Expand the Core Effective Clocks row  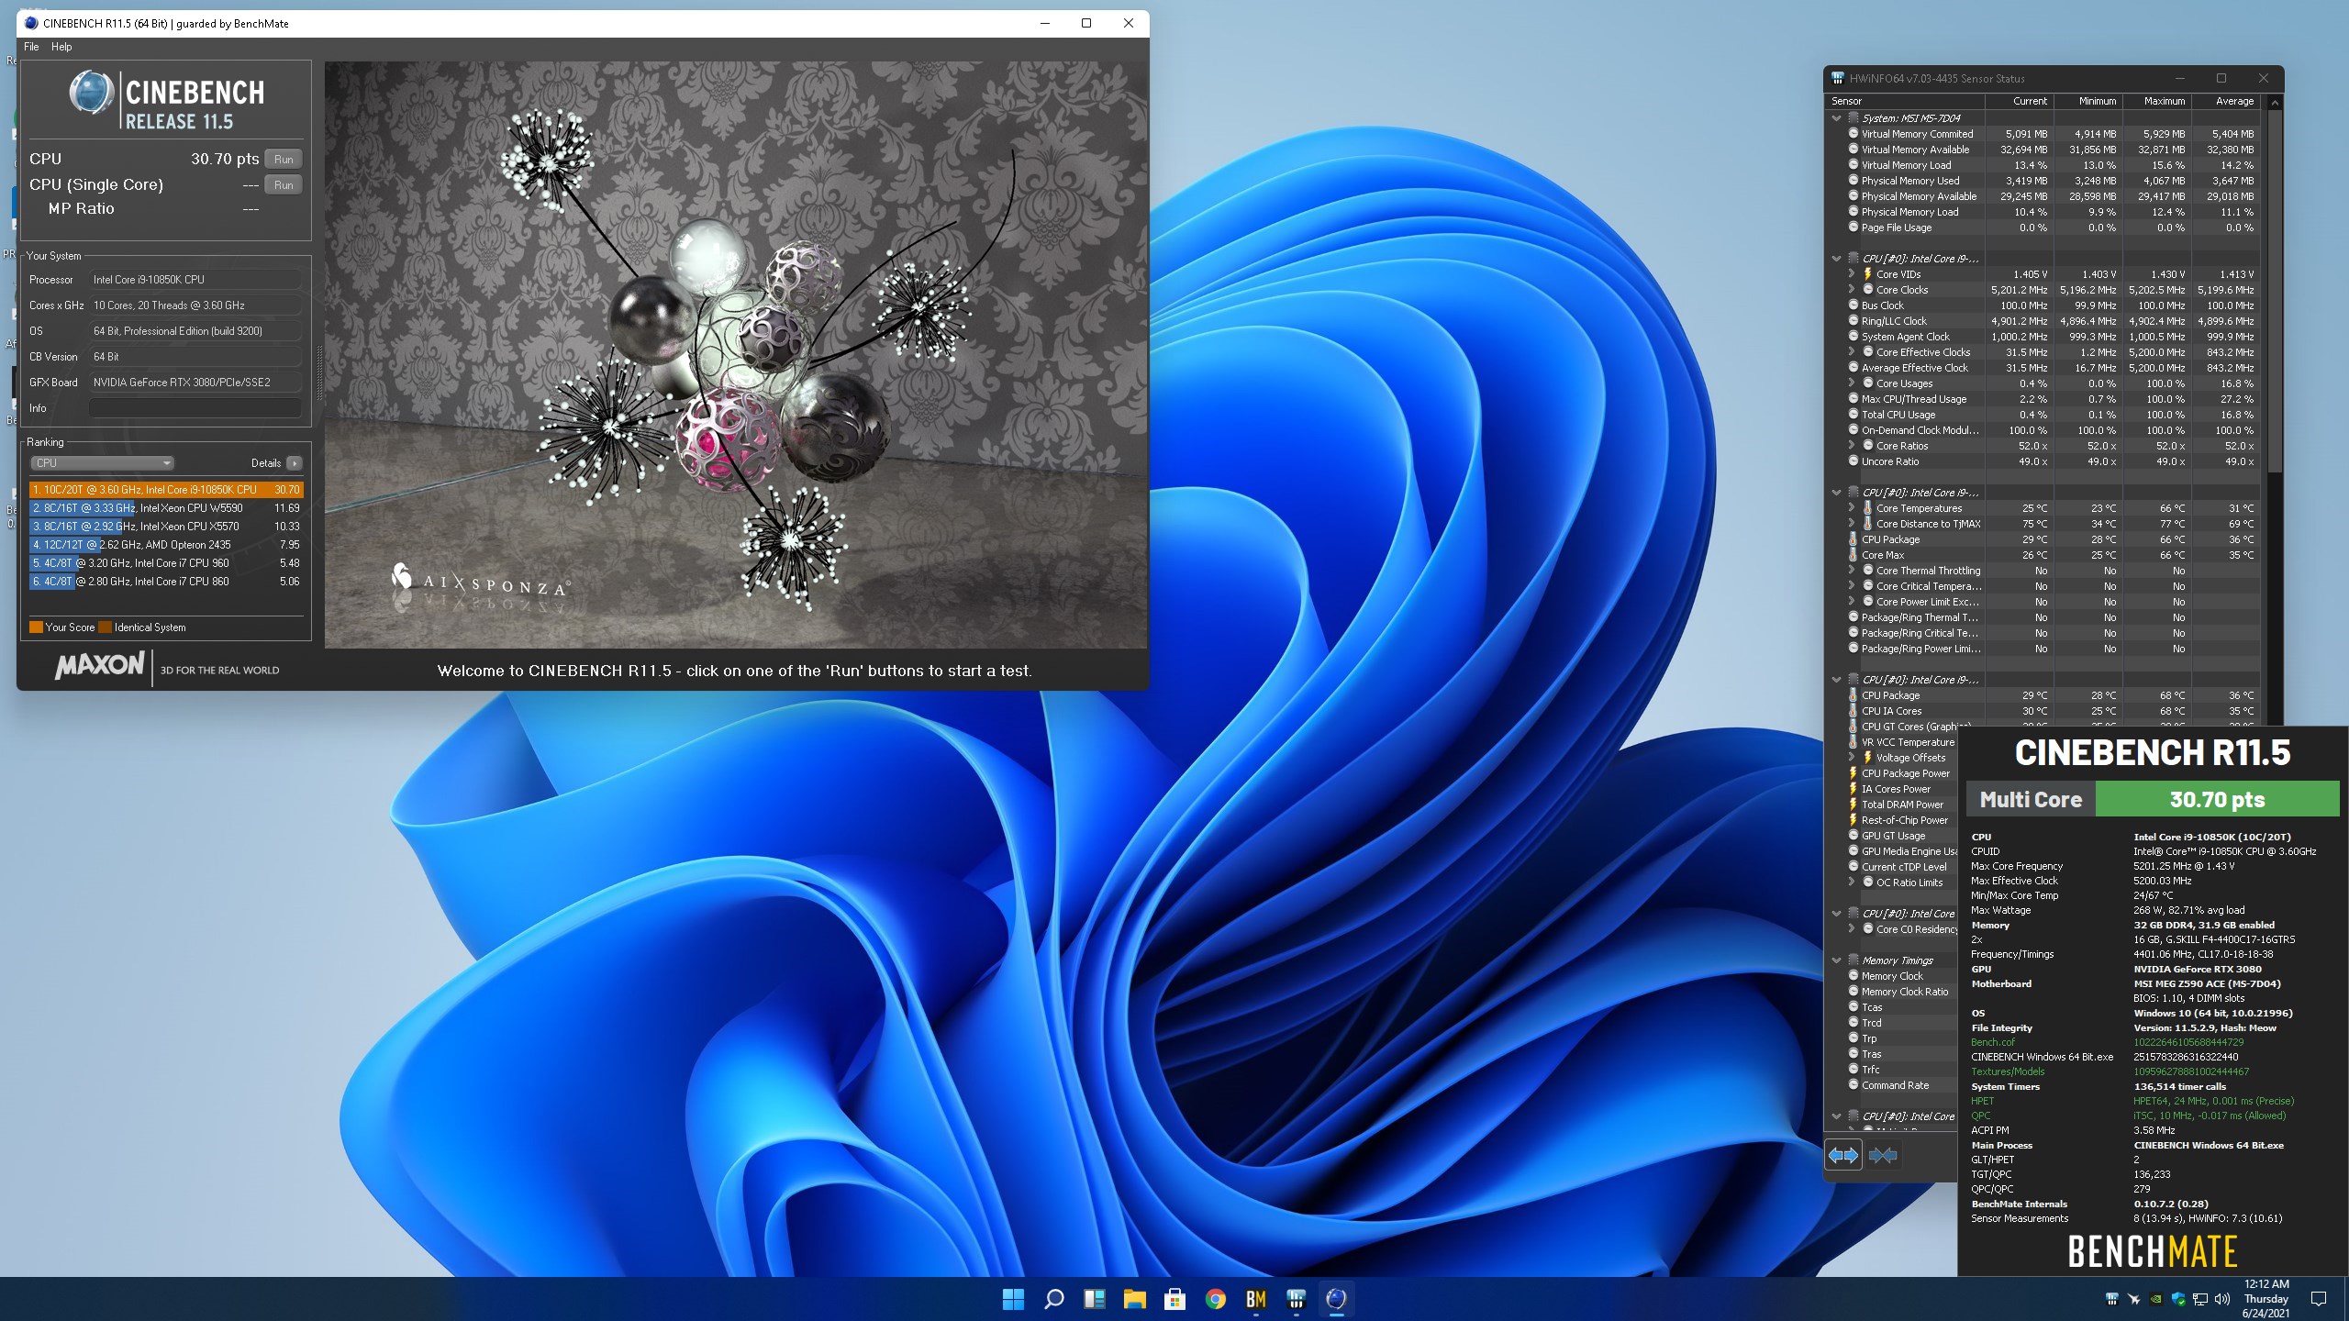(x=1852, y=352)
